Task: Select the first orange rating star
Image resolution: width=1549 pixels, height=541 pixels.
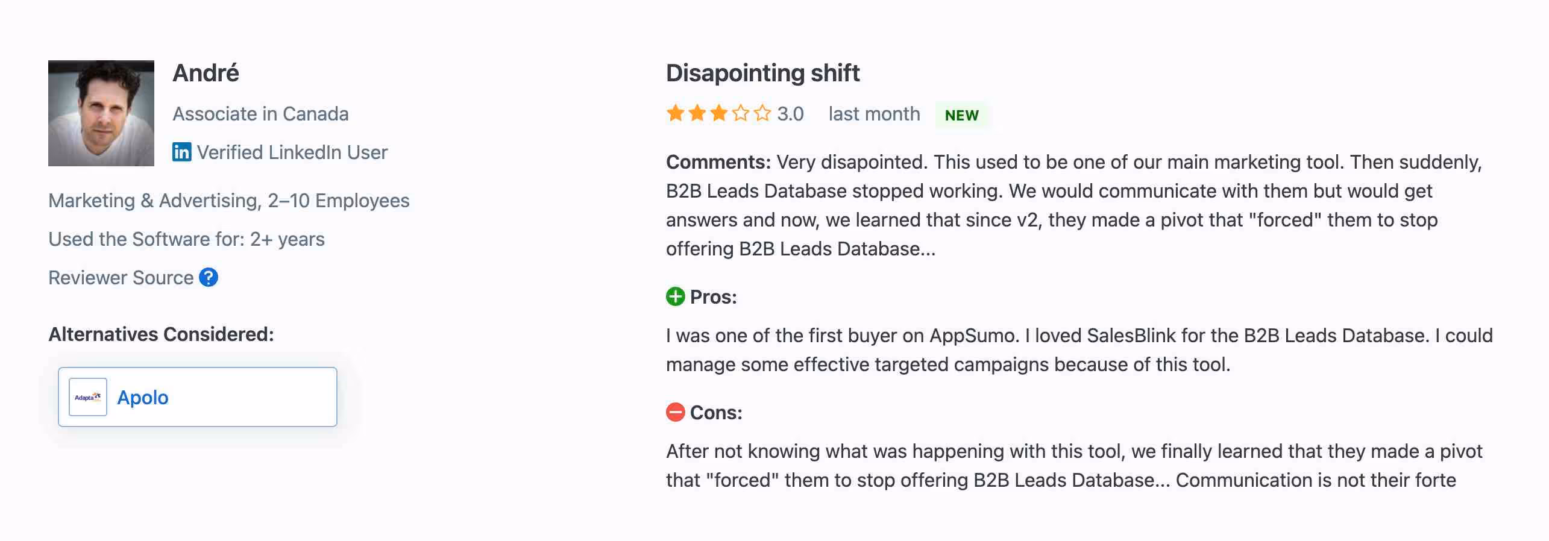Action: click(x=674, y=113)
